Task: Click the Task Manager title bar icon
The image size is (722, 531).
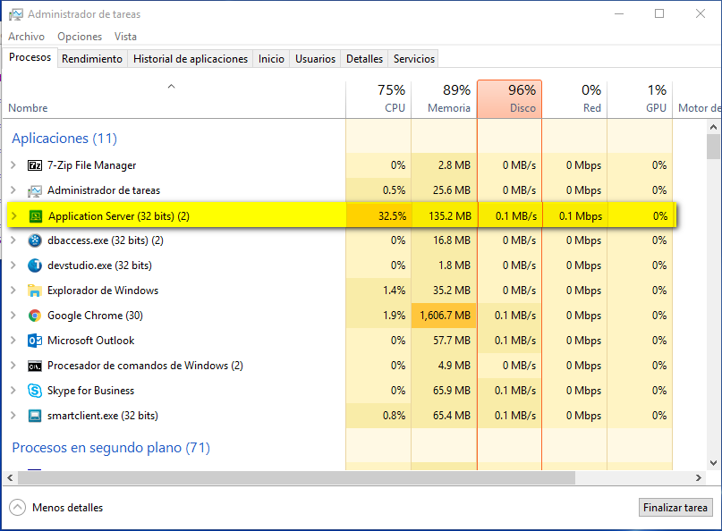Action: click(15, 14)
